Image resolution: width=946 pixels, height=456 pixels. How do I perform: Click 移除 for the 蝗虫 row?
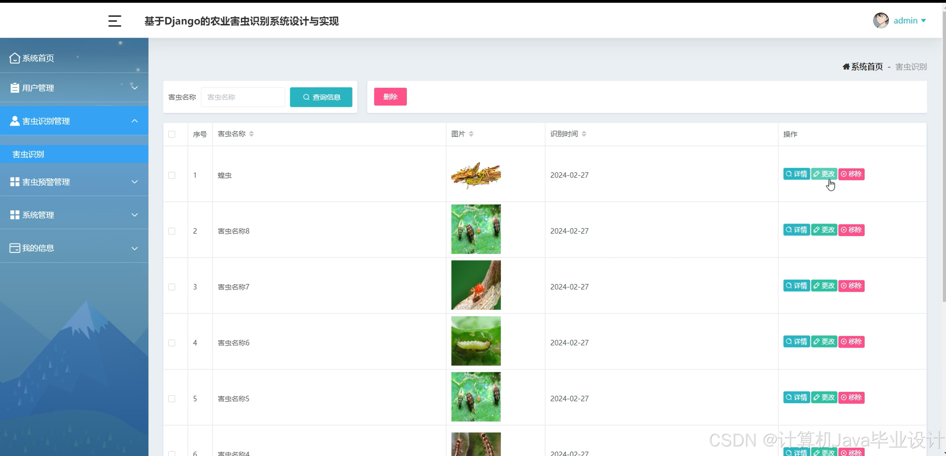(x=851, y=174)
